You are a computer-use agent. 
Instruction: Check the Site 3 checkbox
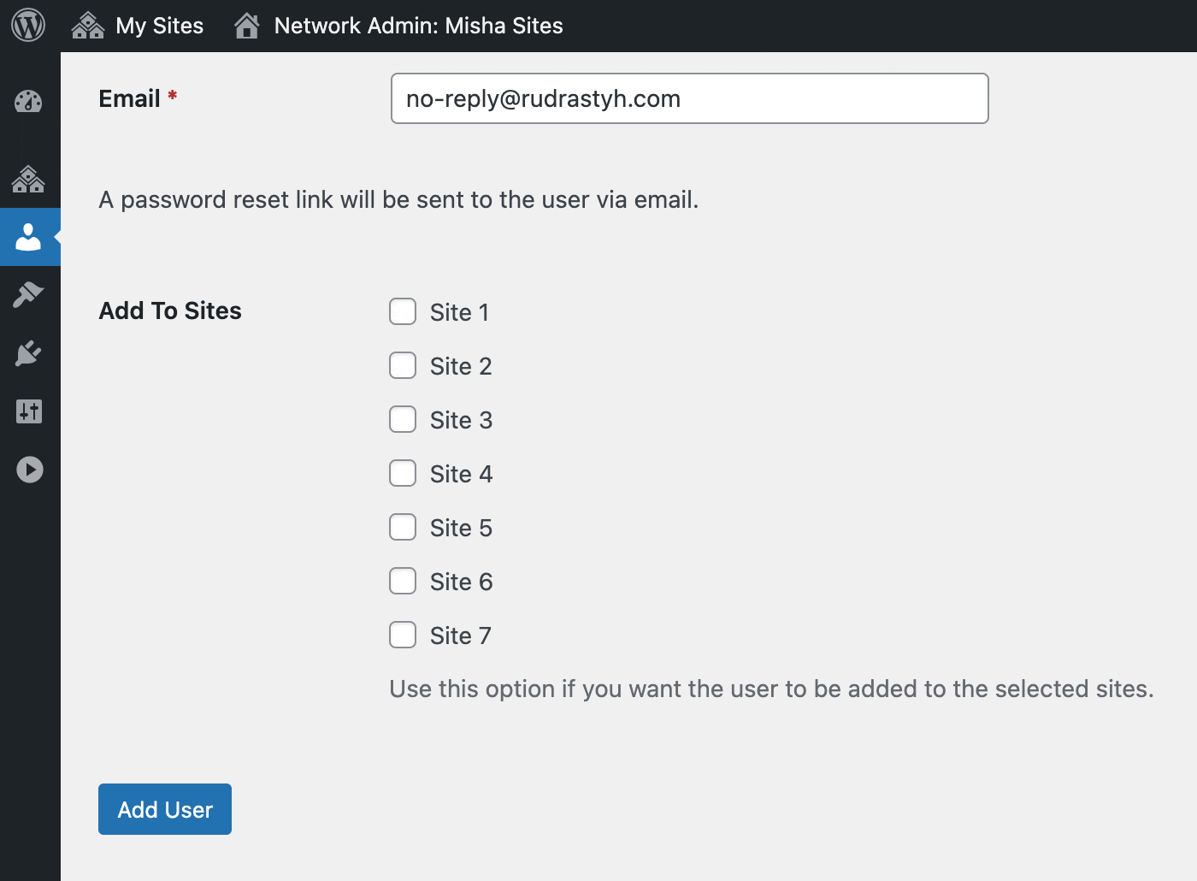coord(403,419)
